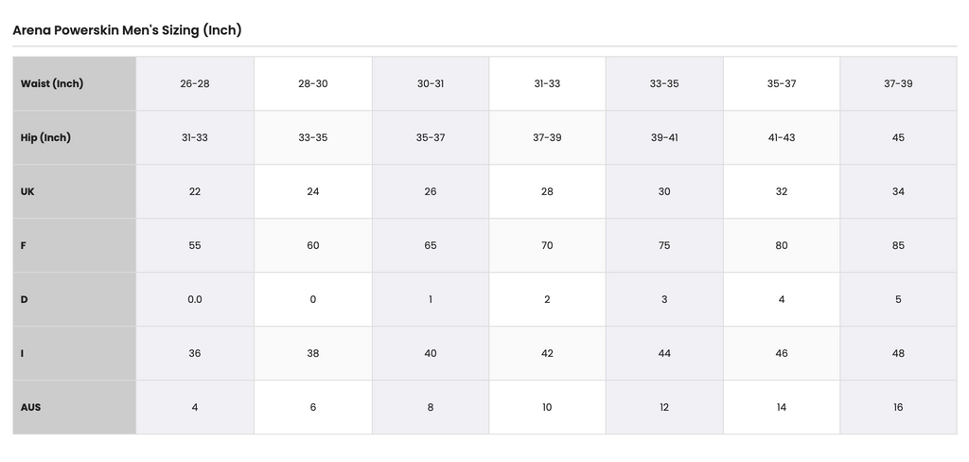Screen dimensions: 969x462
Task: Click the Arena Powerskin Men's Sizing heading
Action: pos(127,29)
